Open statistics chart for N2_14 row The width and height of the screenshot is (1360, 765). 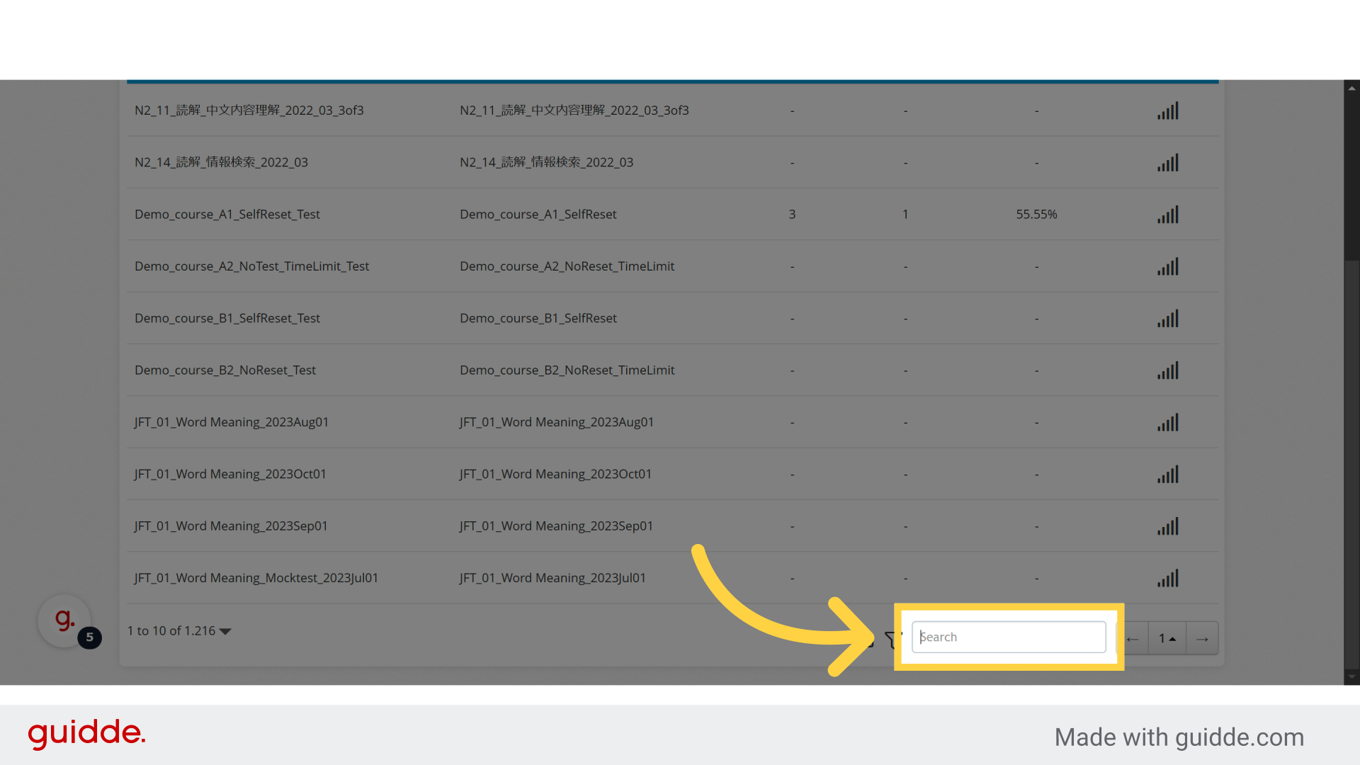pos(1168,163)
